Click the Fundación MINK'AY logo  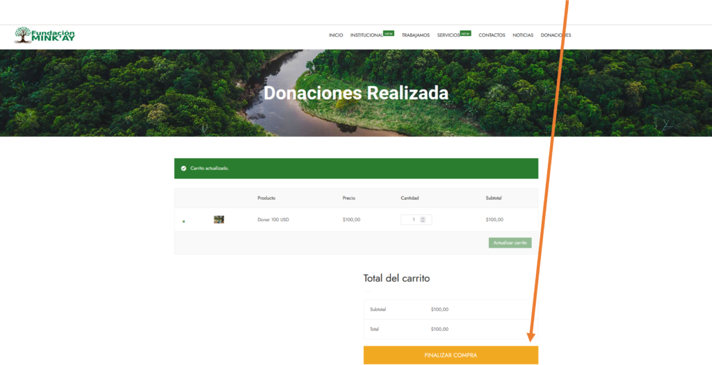click(x=44, y=35)
